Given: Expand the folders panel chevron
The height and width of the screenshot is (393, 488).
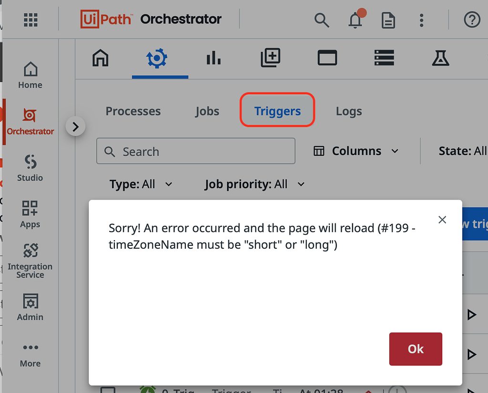Looking at the screenshot, I should coord(75,127).
